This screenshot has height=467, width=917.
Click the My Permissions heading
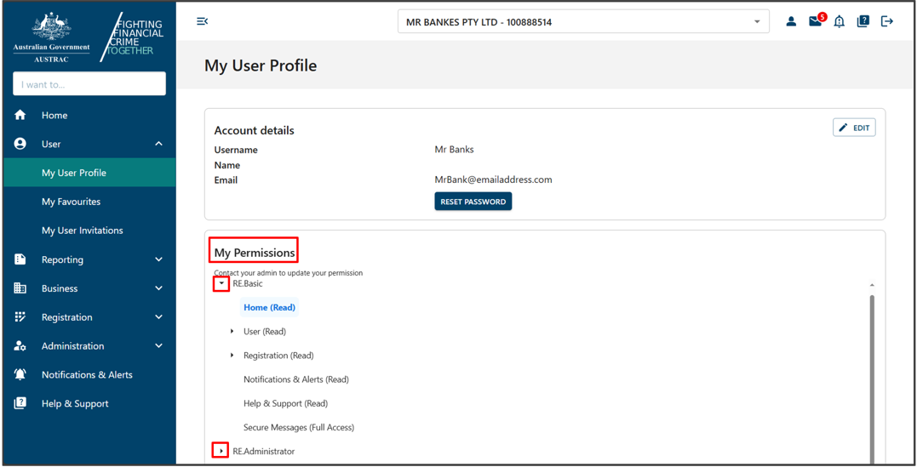tap(255, 253)
